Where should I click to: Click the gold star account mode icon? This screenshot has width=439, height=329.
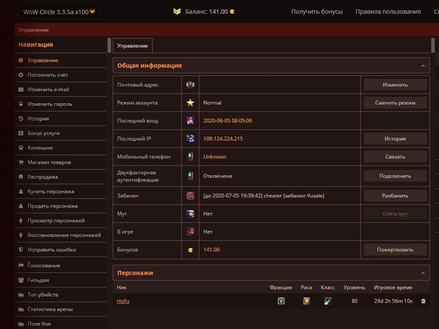click(190, 103)
